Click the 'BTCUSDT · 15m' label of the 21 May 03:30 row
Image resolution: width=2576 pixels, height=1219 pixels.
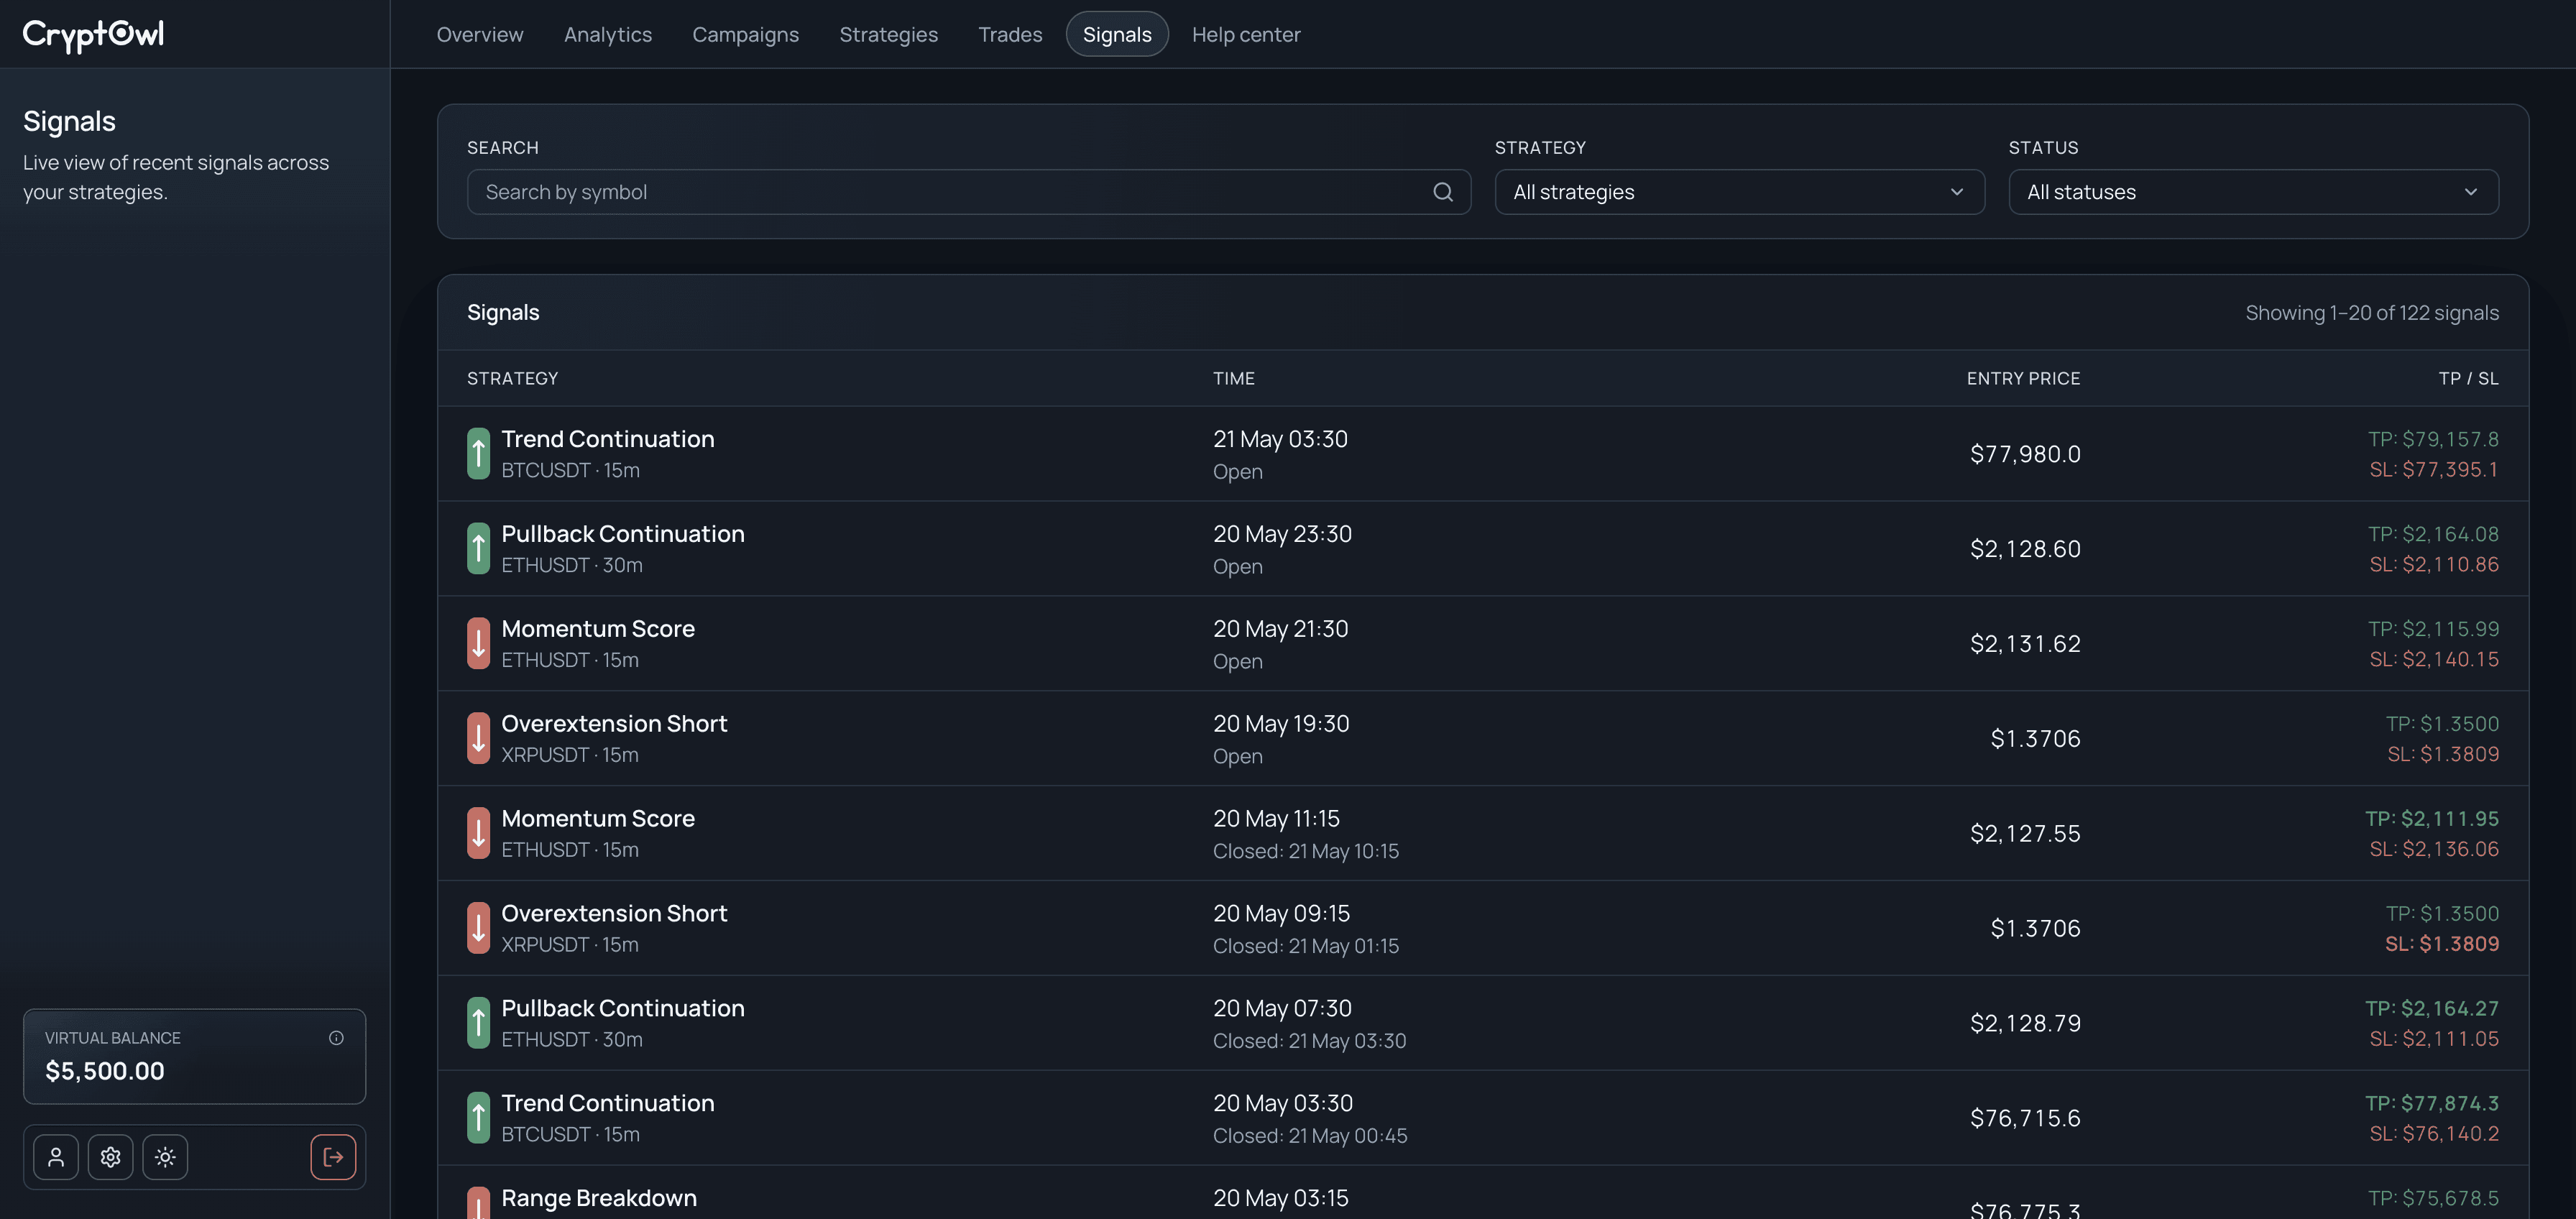pyautogui.click(x=571, y=470)
